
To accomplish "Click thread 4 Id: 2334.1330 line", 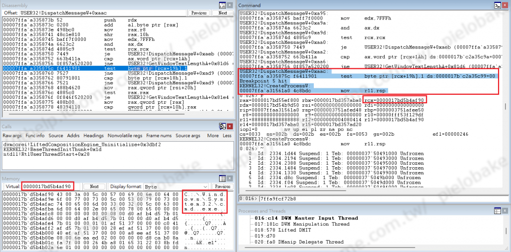I will [x=335, y=173].
